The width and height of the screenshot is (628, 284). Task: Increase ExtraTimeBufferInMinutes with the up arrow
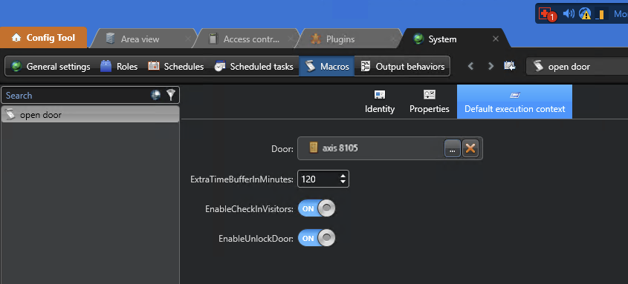(x=343, y=176)
